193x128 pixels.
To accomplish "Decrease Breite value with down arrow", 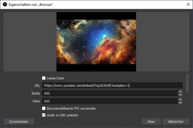I will 180,95.
